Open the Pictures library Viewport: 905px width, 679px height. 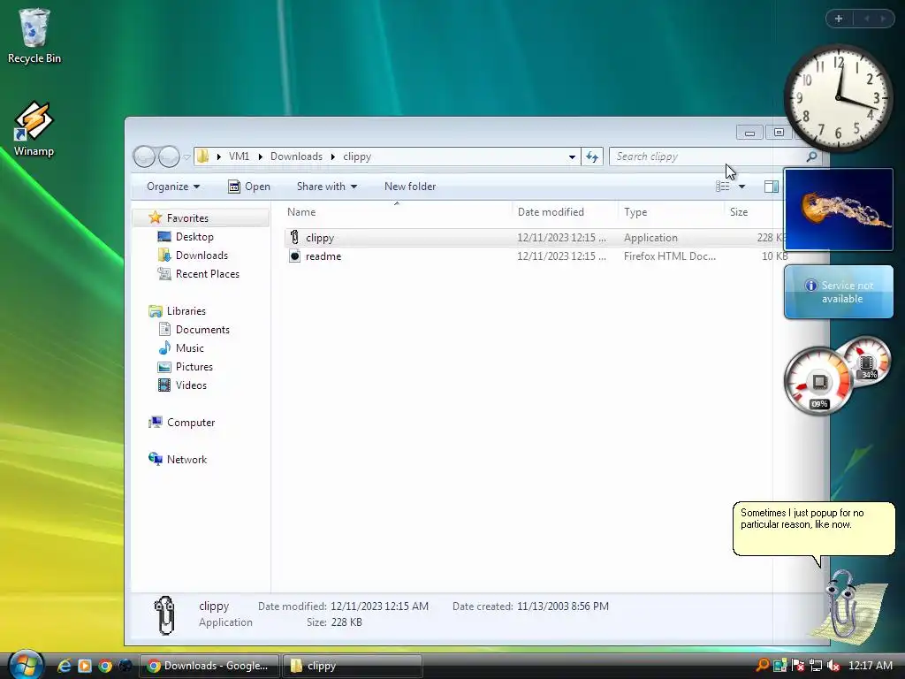pyautogui.click(x=194, y=367)
